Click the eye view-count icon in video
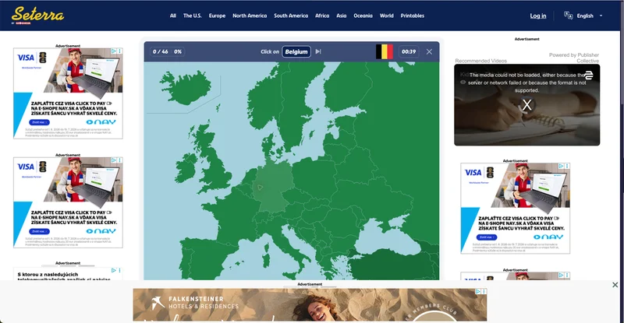The width and height of the screenshot is (624, 323). (x=463, y=83)
